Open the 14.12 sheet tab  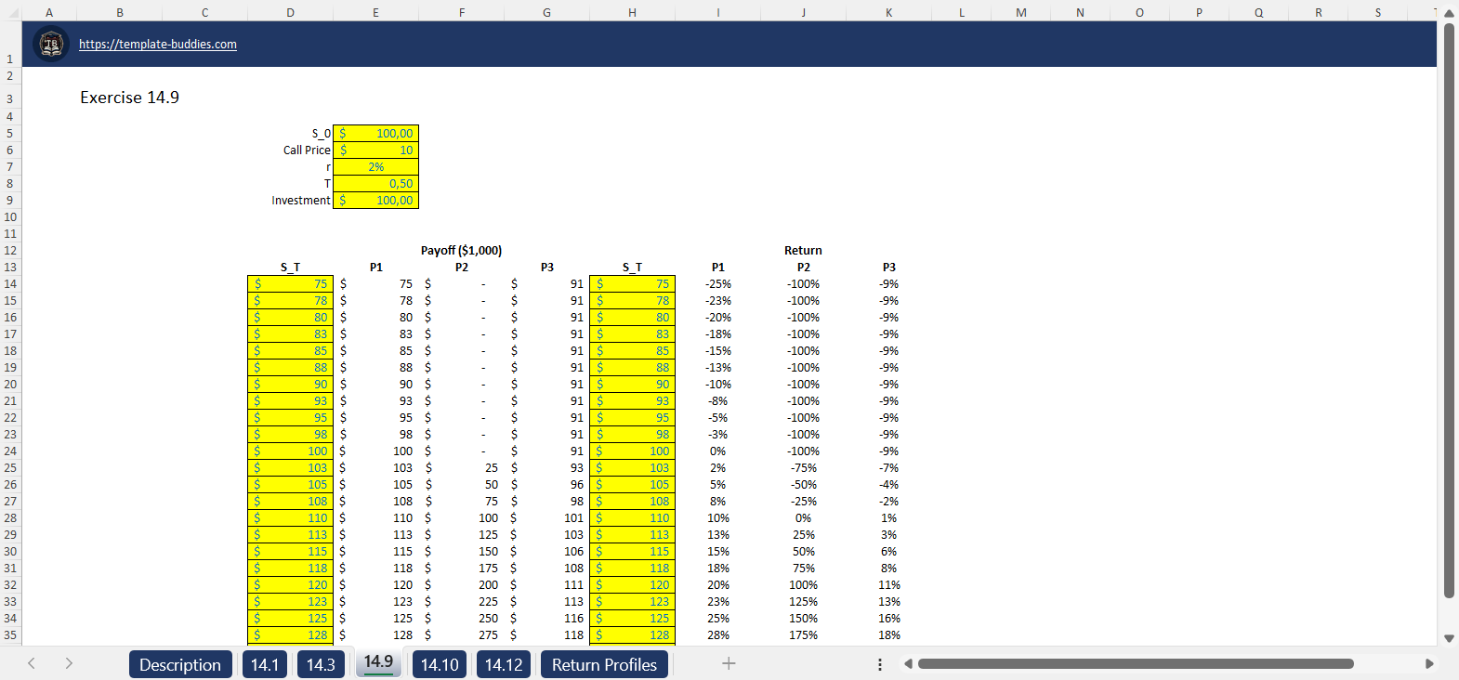(504, 664)
